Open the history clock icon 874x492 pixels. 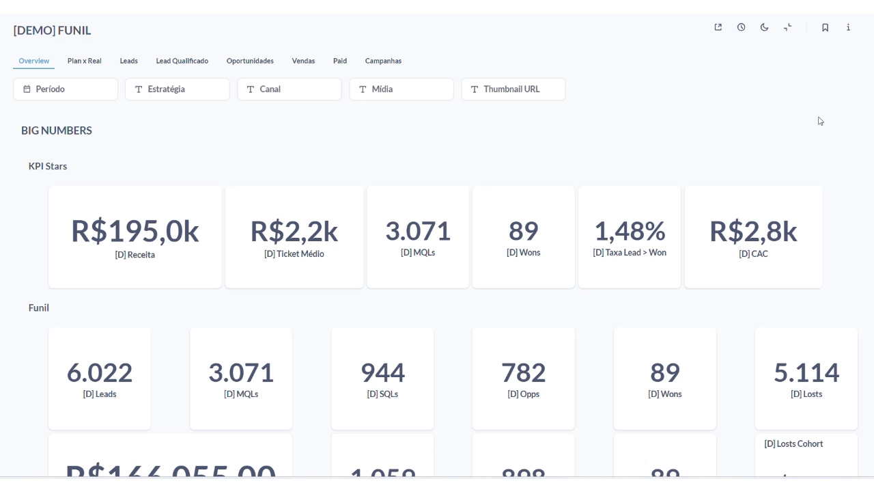click(x=741, y=27)
